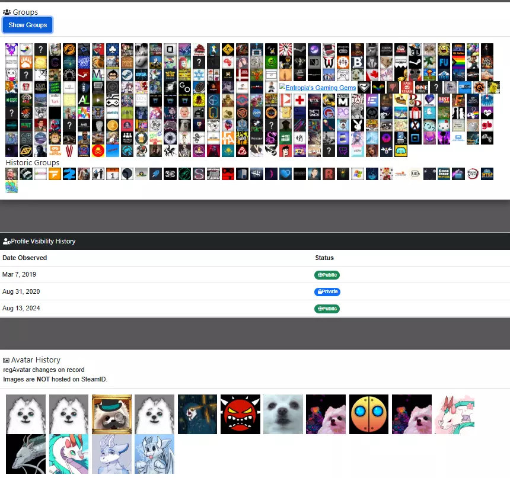Click the Historic Groups label
Image resolution: width=510 pixels, height=478 pixels.
[x=33, y=162]
